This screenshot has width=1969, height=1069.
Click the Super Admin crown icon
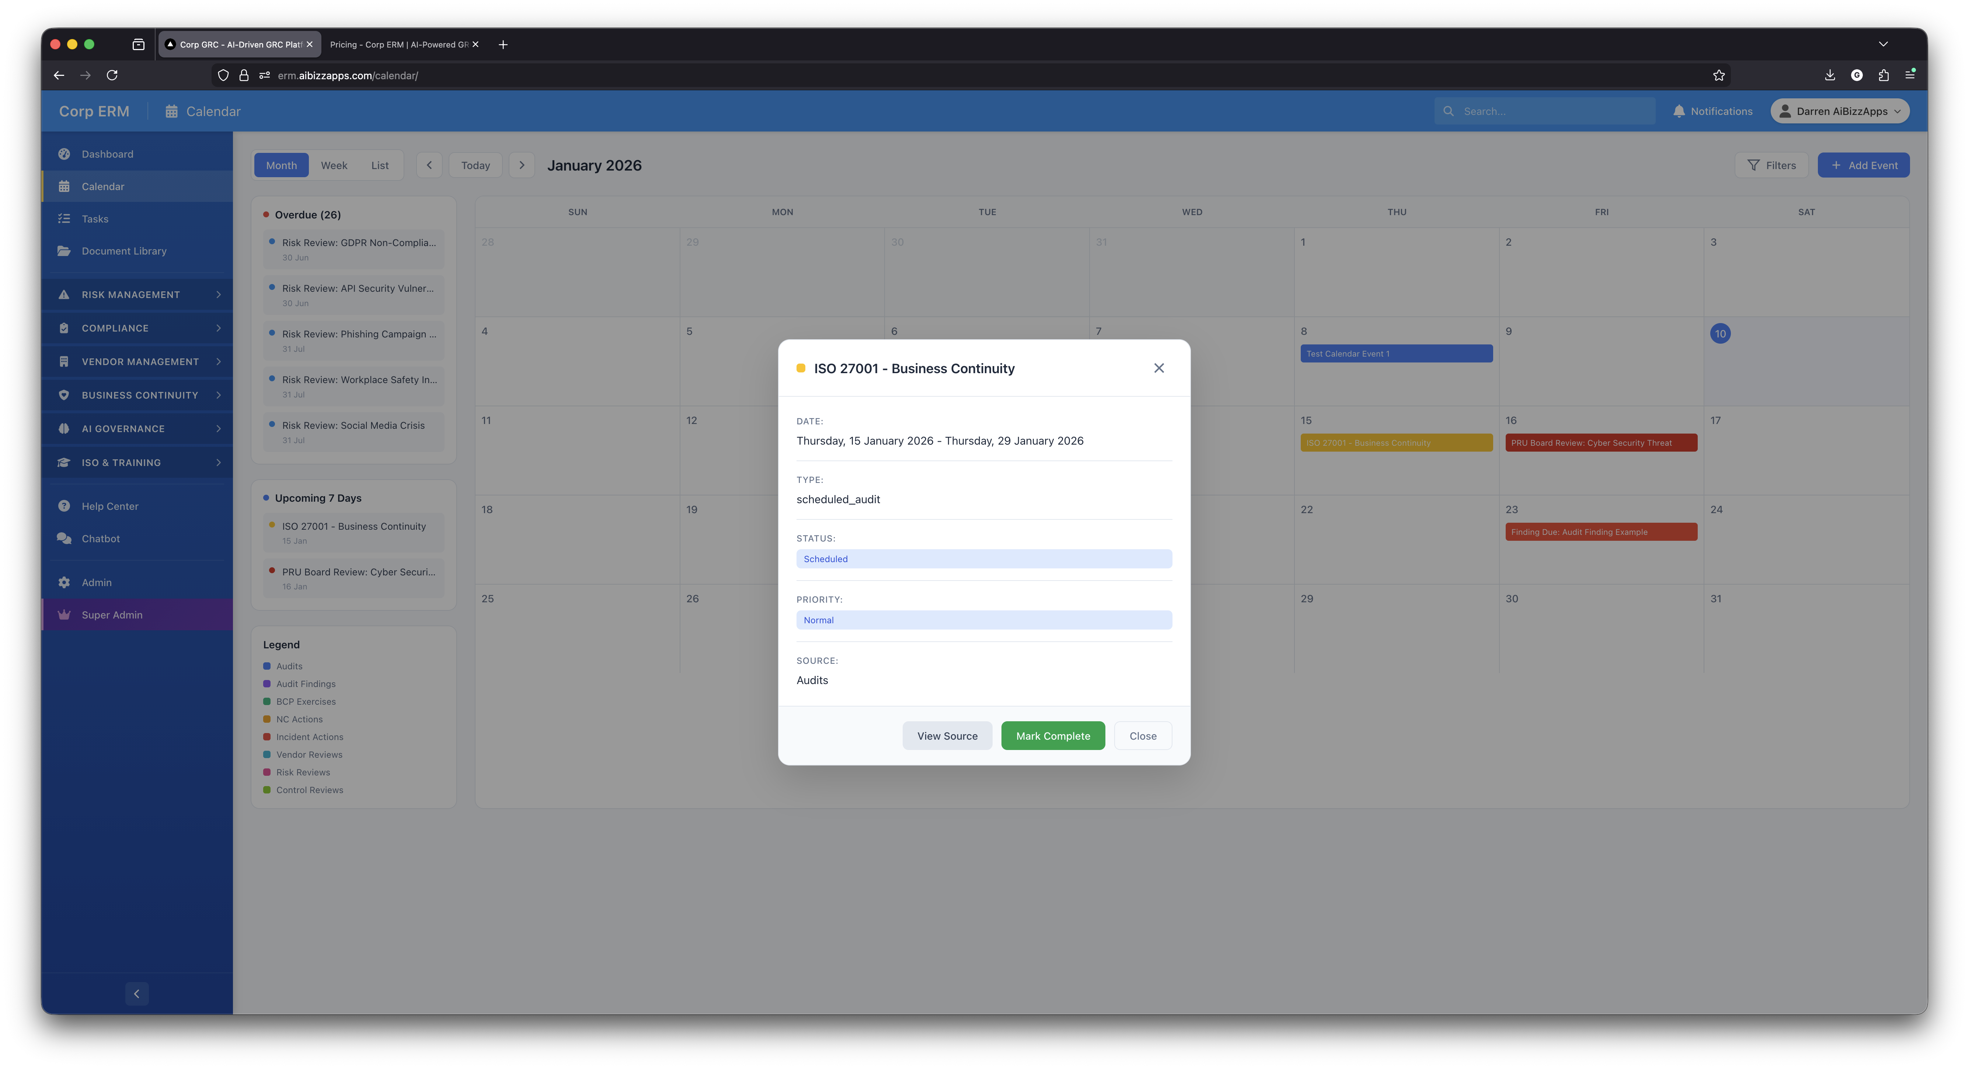click(x=64, y=615)
